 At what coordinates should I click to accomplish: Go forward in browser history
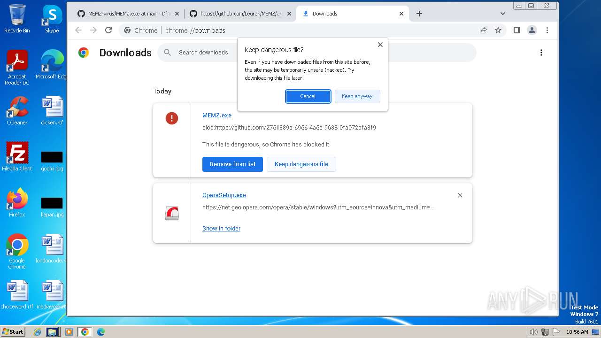point(93,30)
